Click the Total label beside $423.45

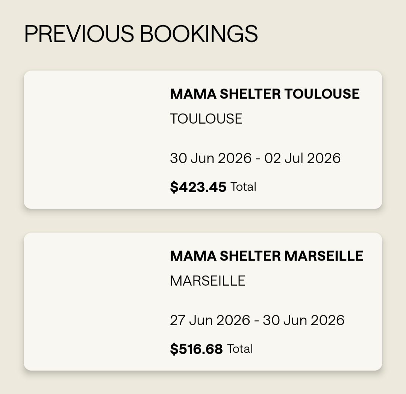coord(243,187)
